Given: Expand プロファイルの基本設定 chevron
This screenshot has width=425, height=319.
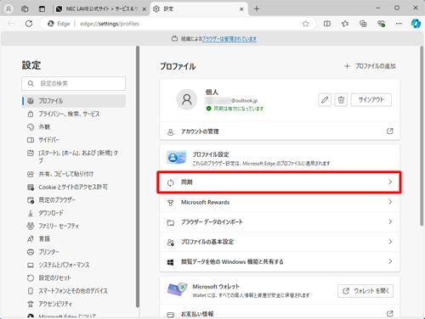Looking at the screenshot, I should point(390,242).
